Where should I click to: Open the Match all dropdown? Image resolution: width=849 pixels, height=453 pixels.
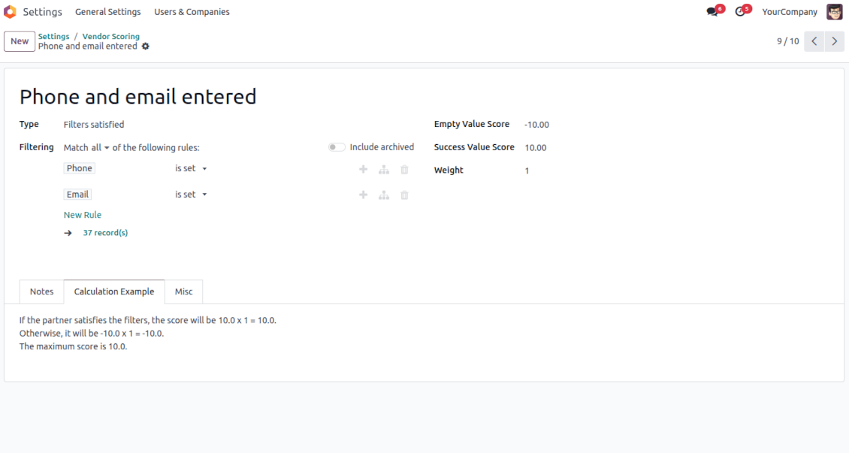[x=100, y=148]
